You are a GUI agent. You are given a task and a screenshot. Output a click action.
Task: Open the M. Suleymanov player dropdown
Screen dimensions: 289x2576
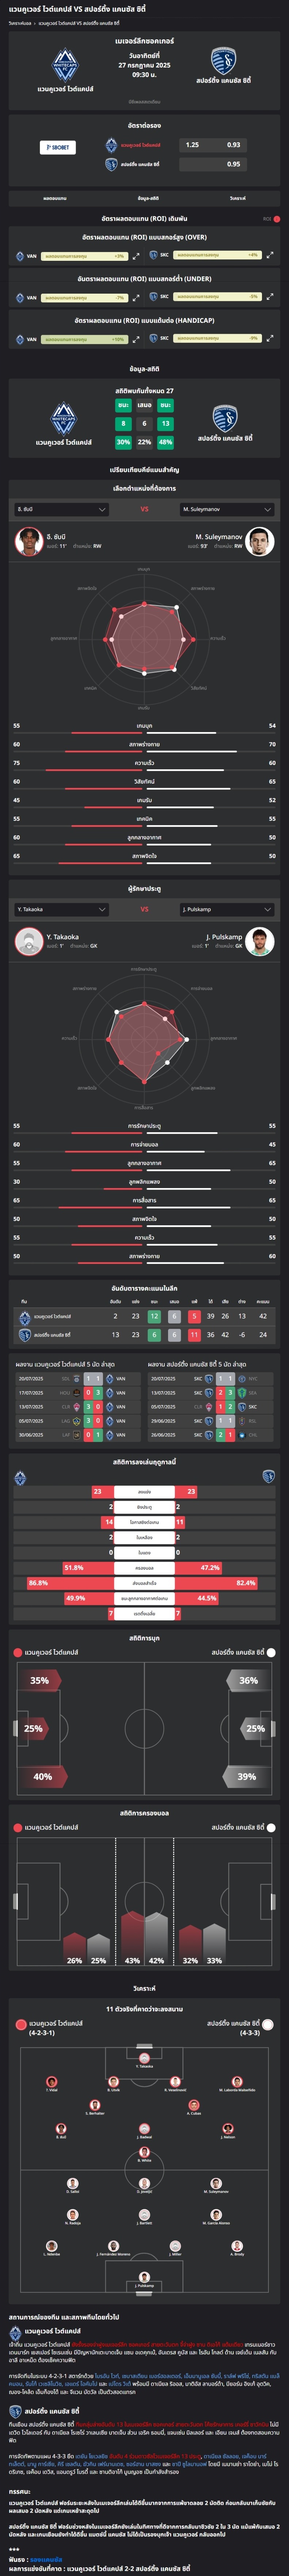click(227, 509)
